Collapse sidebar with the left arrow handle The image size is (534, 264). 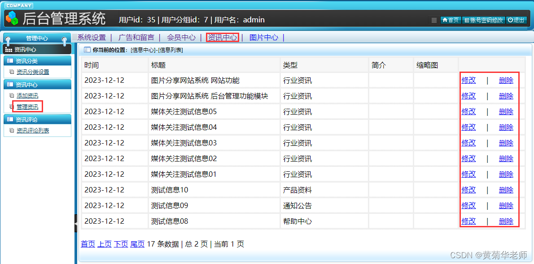pyautogui.click(x=76, y=223)
